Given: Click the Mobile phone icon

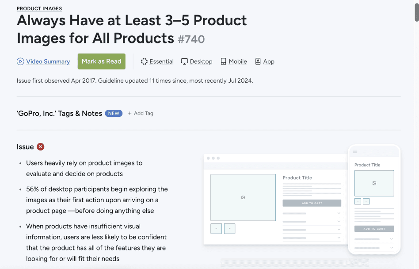Looking at the screenshot, I should tap(223, 61).
